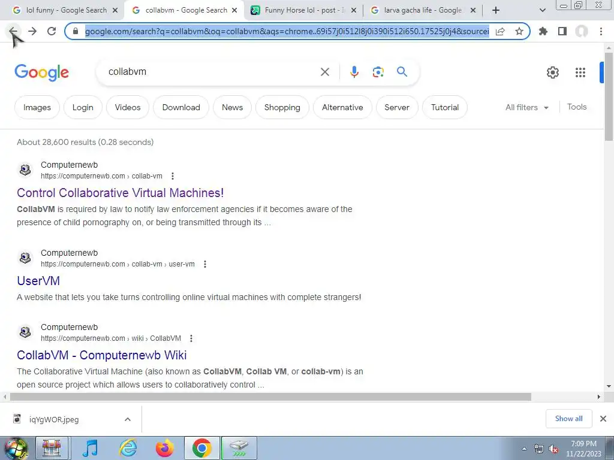Close the lol funny tab
The height and width of the screenshot is (460, 614).
pyautogui.click(x=115, y=10)
